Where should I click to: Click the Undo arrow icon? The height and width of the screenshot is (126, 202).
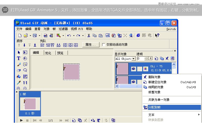69,36
